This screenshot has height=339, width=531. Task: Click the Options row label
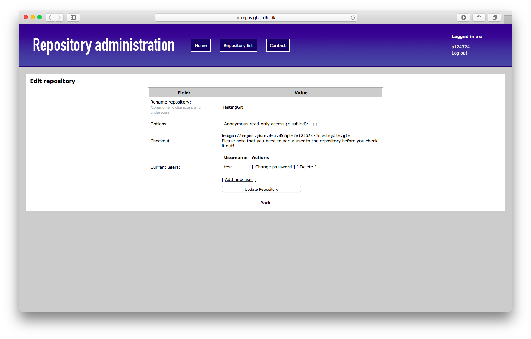click(158, 124)
